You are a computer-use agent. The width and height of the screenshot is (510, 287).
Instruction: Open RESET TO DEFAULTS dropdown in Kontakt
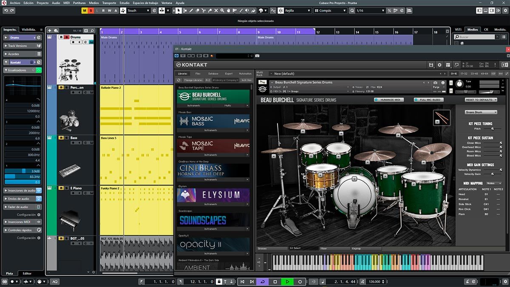click(x=481, y=99)
